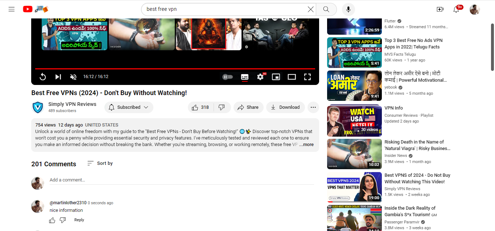
Task: Click the yebook channel name
Action: coord(391,87)
